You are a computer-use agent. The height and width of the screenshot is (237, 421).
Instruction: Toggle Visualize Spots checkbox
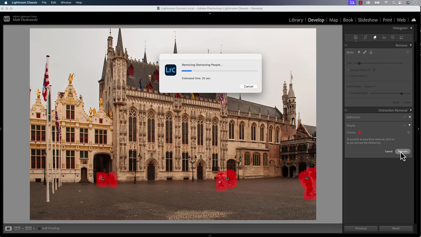[348, 93]
